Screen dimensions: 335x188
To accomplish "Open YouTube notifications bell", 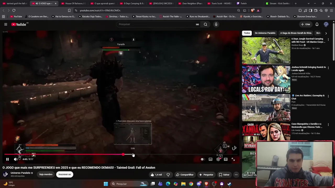I will [x=317, y=24].
